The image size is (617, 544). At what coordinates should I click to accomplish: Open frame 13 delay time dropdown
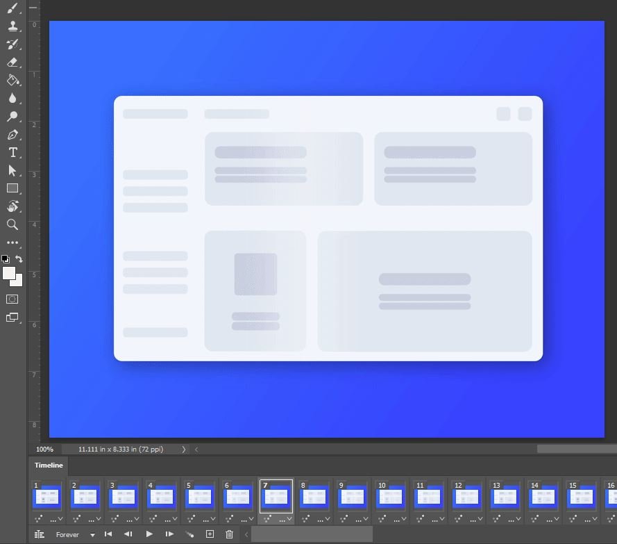pyautogui.click(x=514, y=520)
